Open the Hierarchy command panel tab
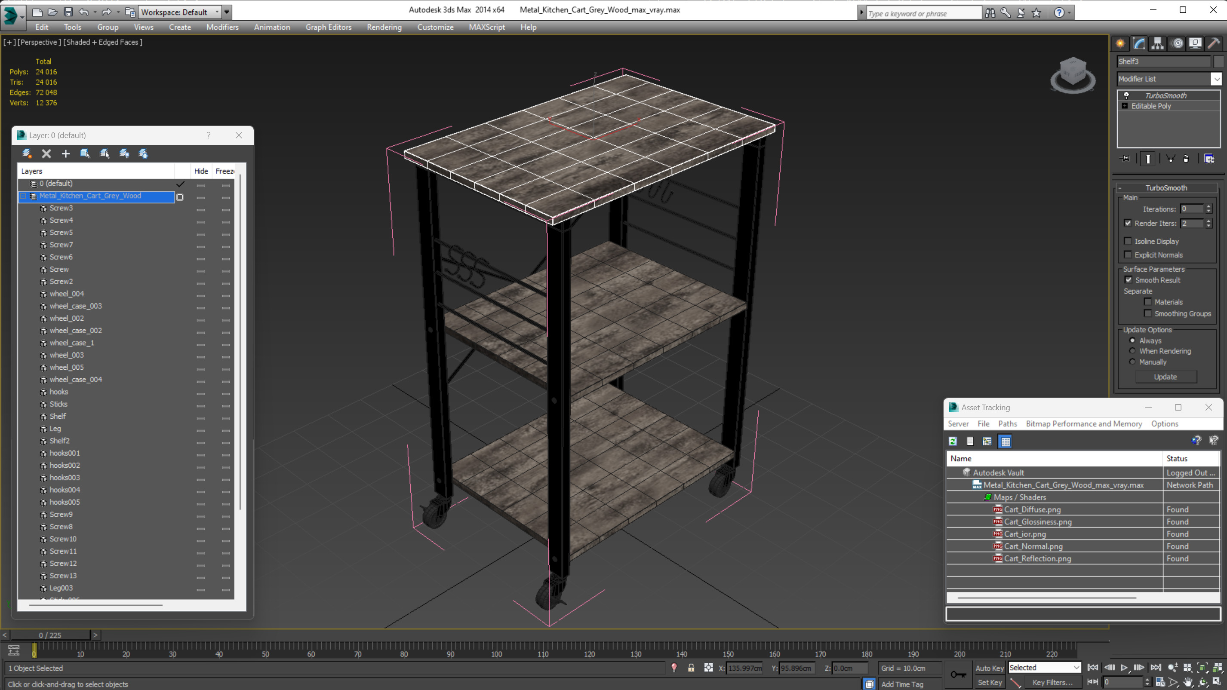Screen dimensions: 1227x690 tap(1157, 44)
